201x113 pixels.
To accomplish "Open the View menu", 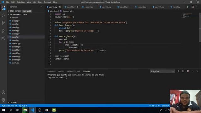I will (29, 2).
